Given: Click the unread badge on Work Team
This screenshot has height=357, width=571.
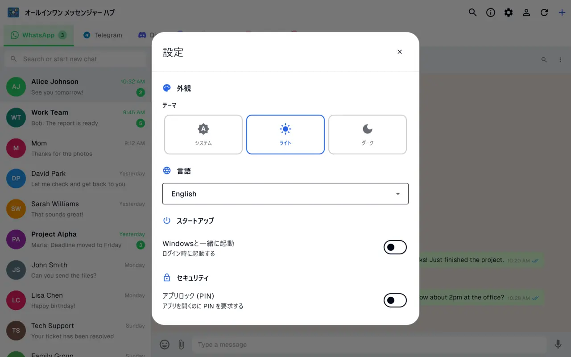Looking at the screenshot, I should pos(141,123).
